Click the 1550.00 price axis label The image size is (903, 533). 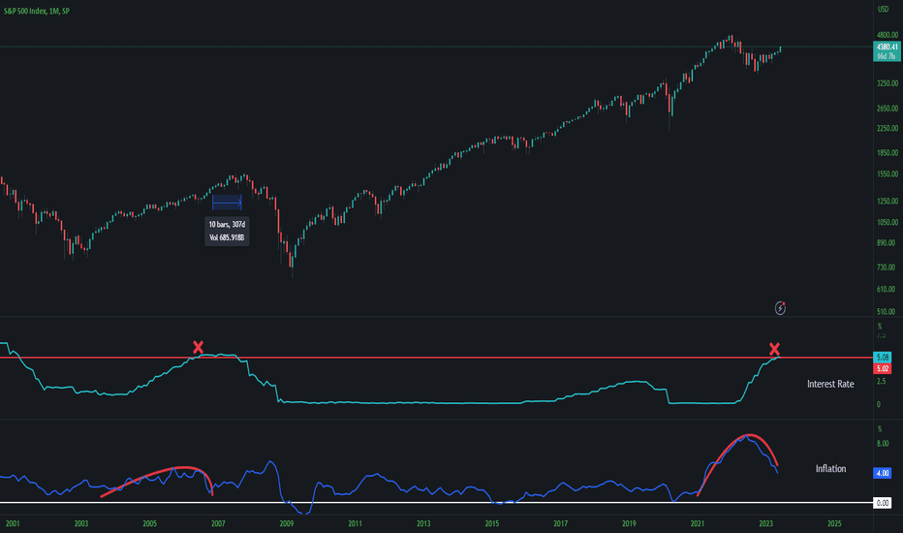pos(887,174)
